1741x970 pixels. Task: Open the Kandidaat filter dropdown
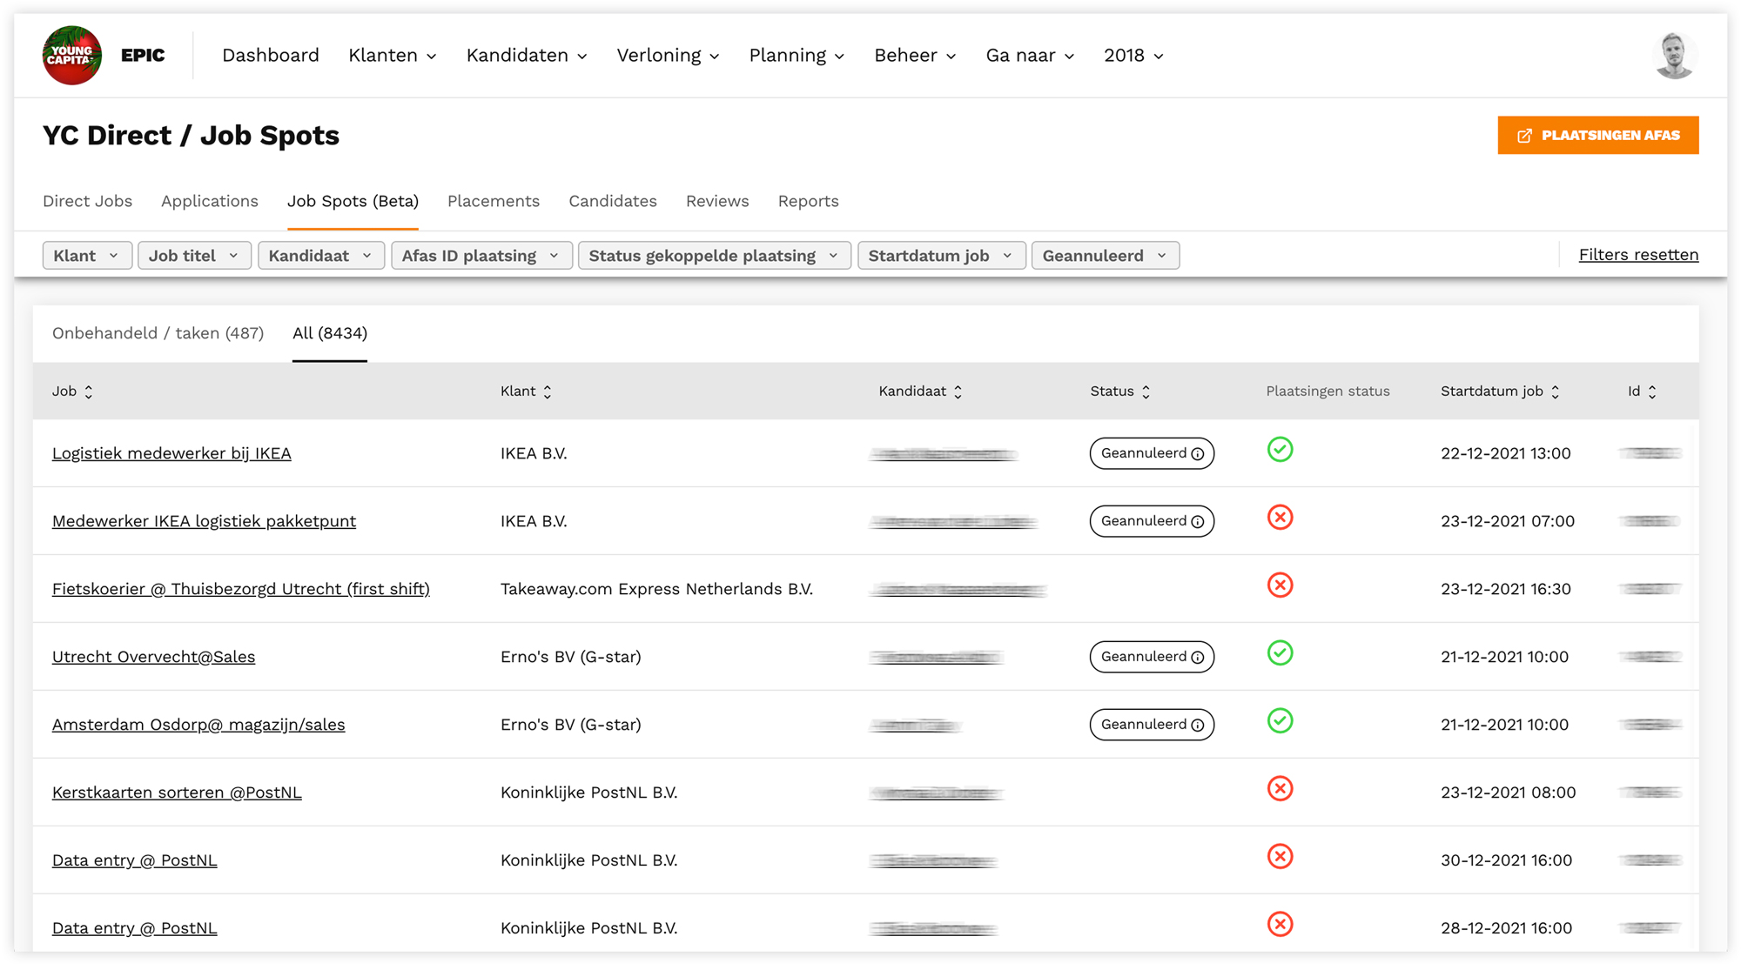coord(321,256)
